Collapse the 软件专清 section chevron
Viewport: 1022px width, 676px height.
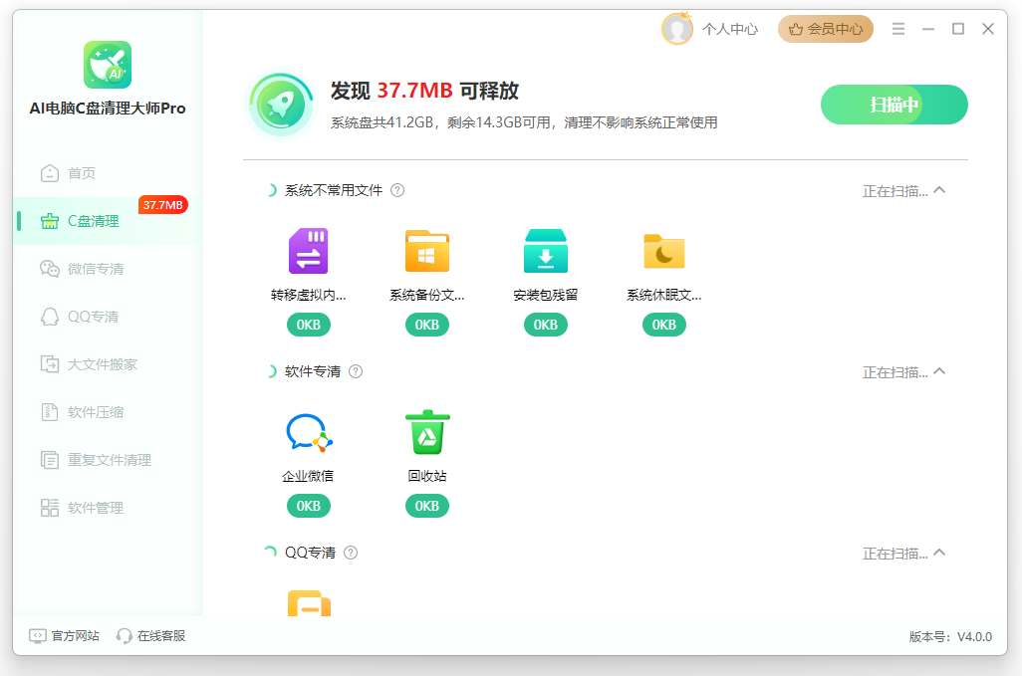(x=939, y=371)
